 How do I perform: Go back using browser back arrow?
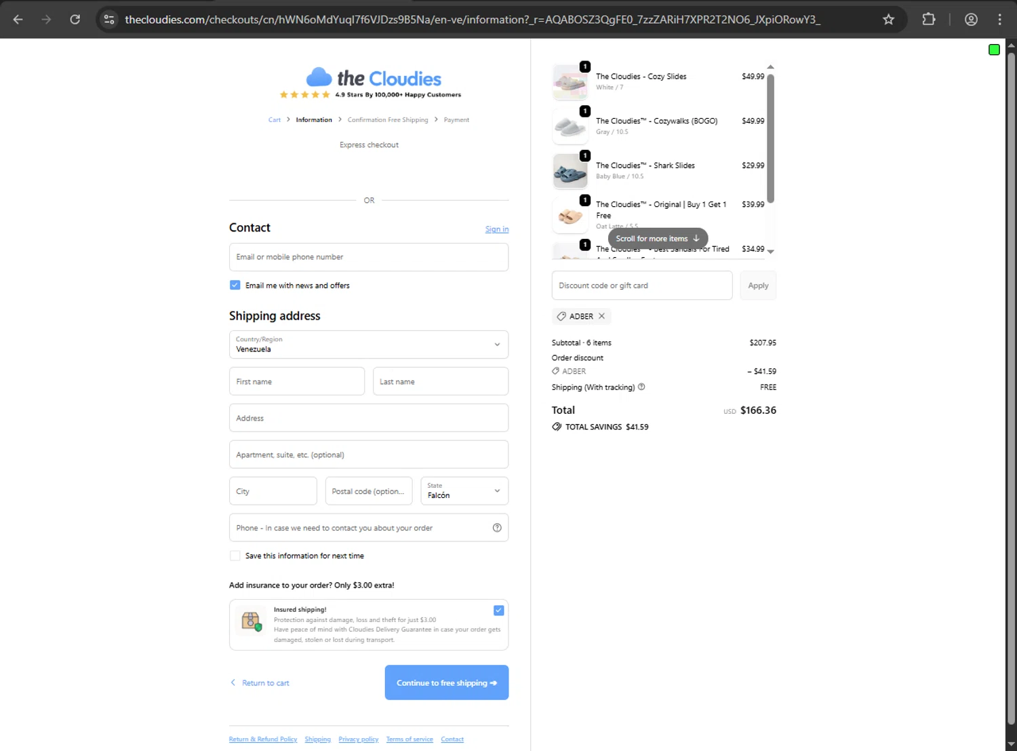[x=18, y=20]
